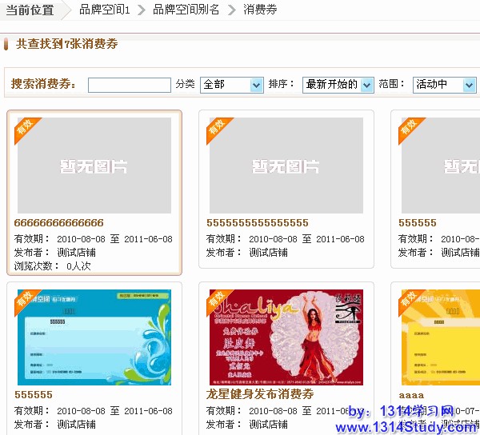Viewport: 480px width, 435px height.
Task: Click the 有效 ribbon on belly dance coupon
Action: coord(218,301)
